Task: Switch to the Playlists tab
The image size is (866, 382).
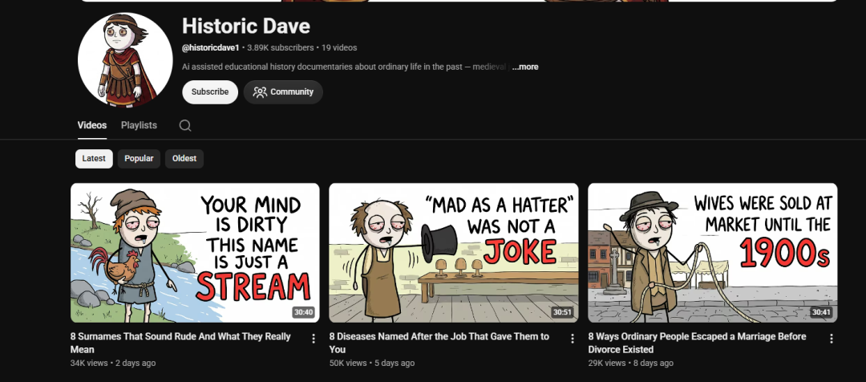Action: tap(140, 125)
